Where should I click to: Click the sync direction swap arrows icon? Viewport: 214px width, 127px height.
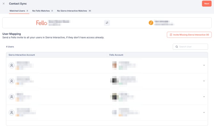tap(107, 23)
